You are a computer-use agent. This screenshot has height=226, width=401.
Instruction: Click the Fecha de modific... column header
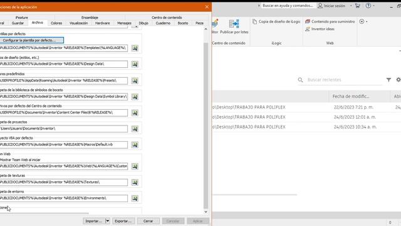359,96
